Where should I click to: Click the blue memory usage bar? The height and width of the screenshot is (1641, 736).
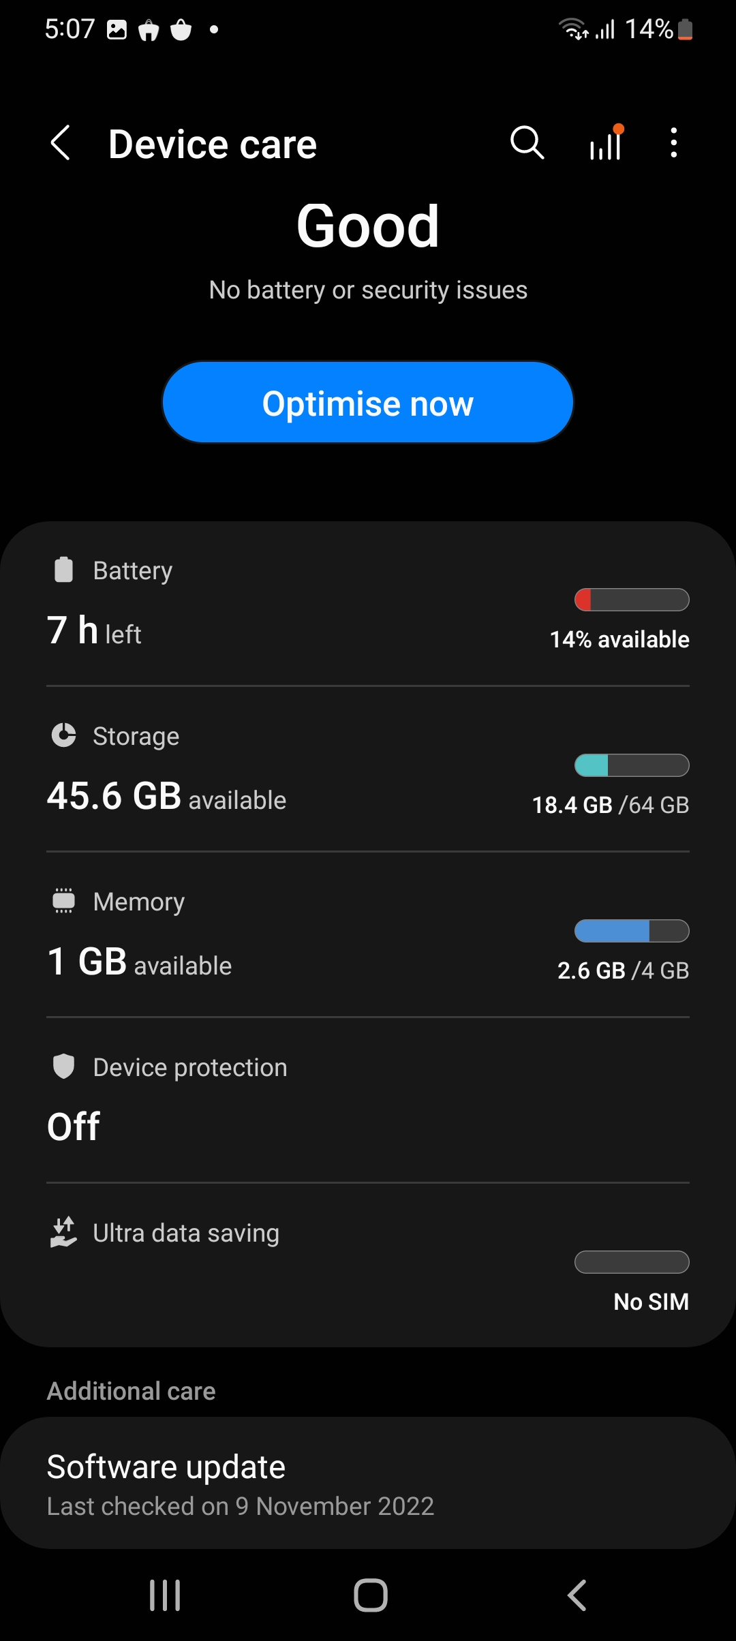coord(632,931)
